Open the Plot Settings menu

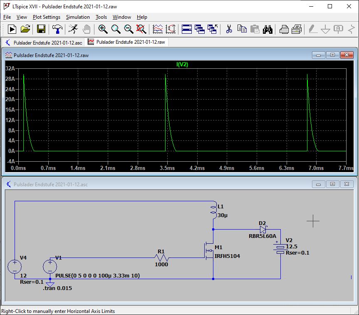pyautogui.click(x=47, y=17)
